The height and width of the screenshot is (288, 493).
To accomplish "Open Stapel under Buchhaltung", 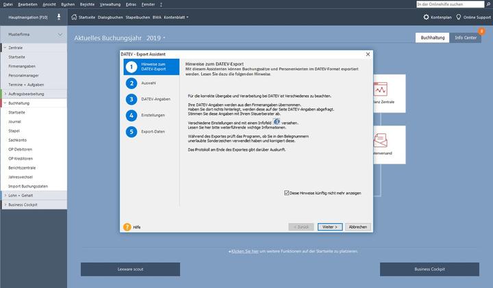I will point(14,131).
